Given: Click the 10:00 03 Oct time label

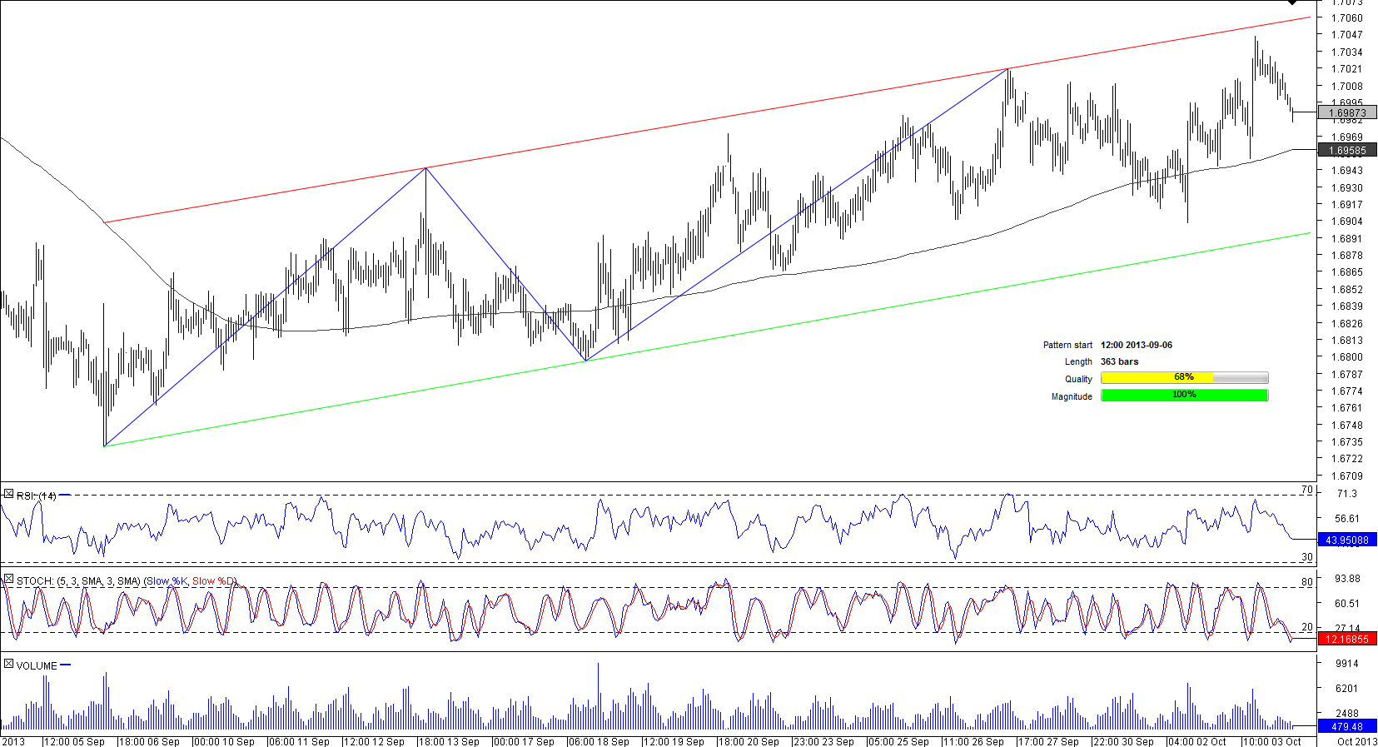Looking at the screenshot, I should (1272, 742).
